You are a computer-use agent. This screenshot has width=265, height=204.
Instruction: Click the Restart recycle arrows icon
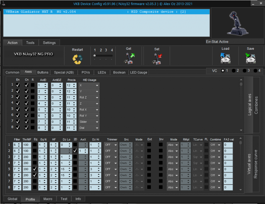77,59
